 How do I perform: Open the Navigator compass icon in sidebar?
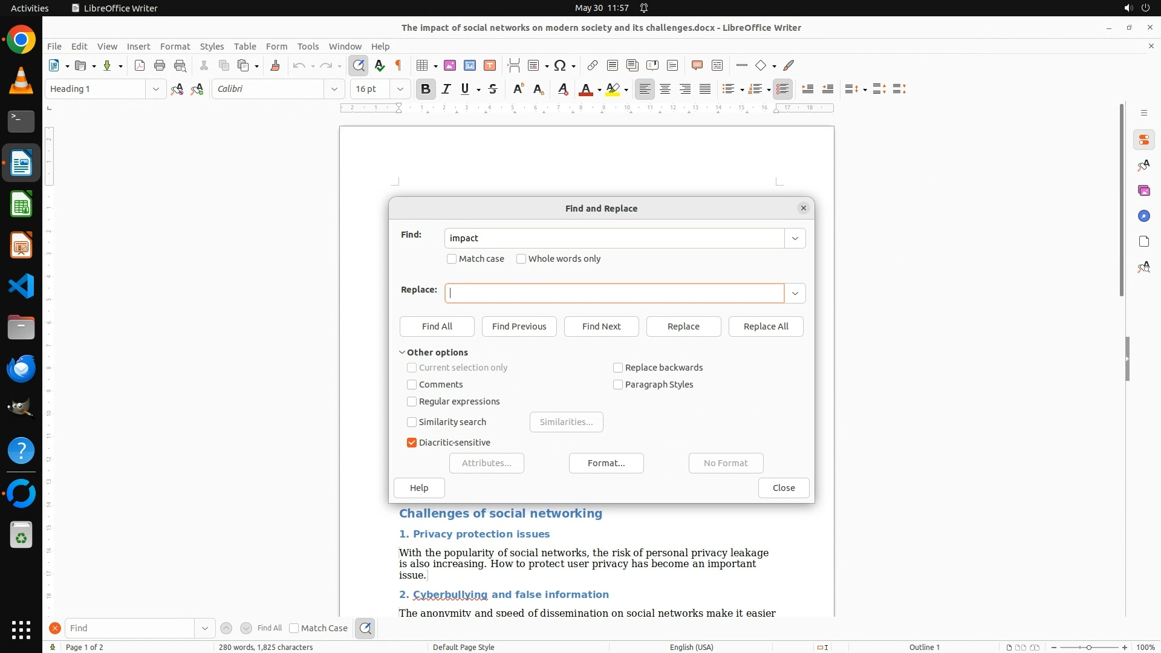point(1143,216)
